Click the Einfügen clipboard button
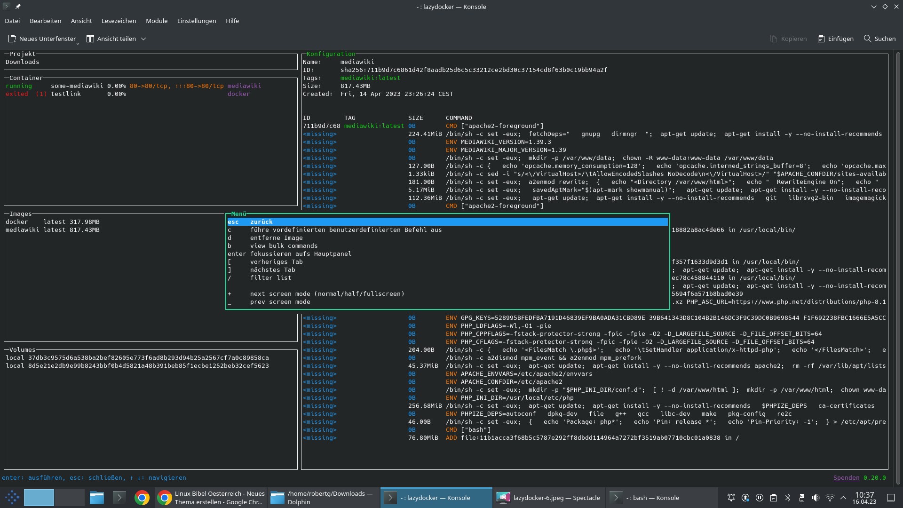Screen dimensions: 903x508 (x=835, y=39)
